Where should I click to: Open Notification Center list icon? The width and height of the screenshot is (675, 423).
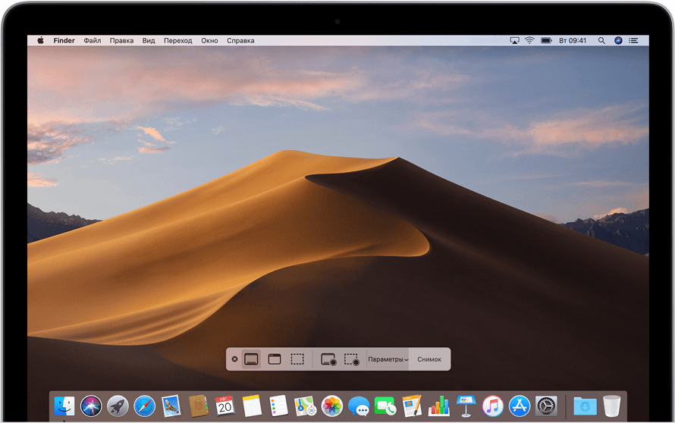coord(633,40)
